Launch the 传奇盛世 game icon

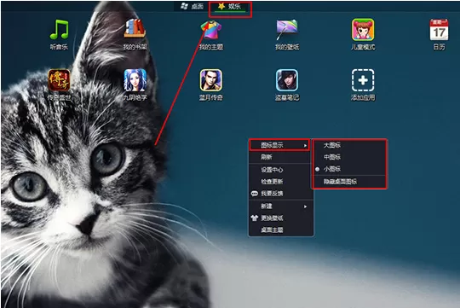pyautogui.click(x=59, y=80)
